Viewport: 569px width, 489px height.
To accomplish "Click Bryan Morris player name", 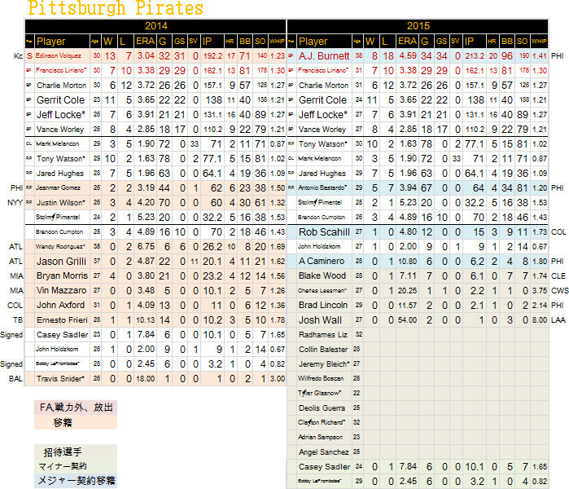I will click(62, 275).
